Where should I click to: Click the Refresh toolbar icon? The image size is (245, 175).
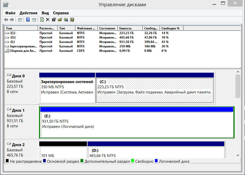click(x=42, y=19)
